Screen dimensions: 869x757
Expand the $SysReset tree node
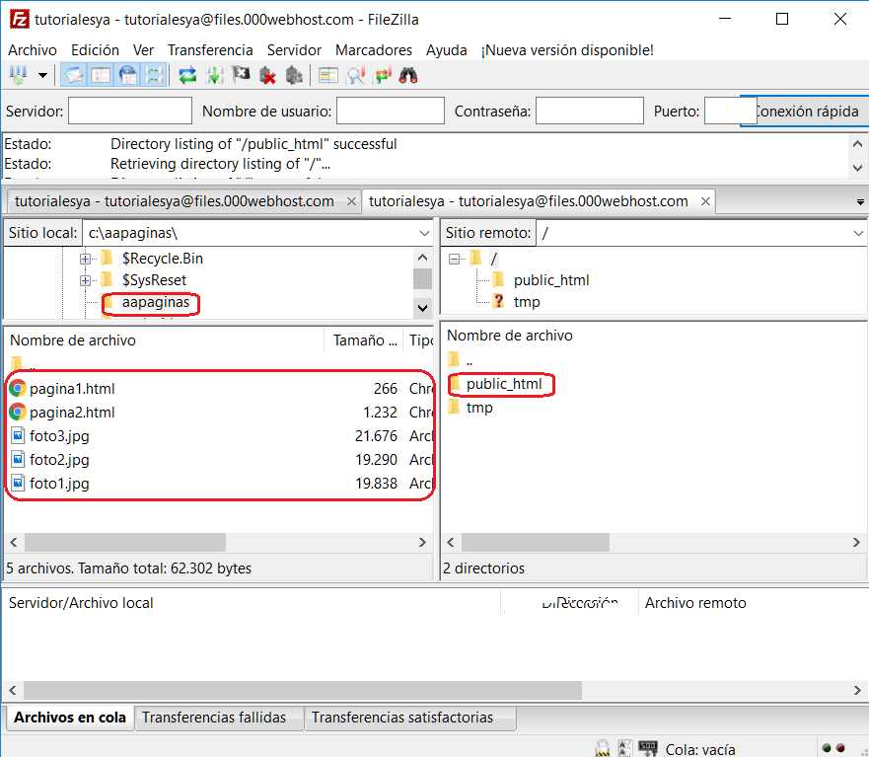click(86, 280)
